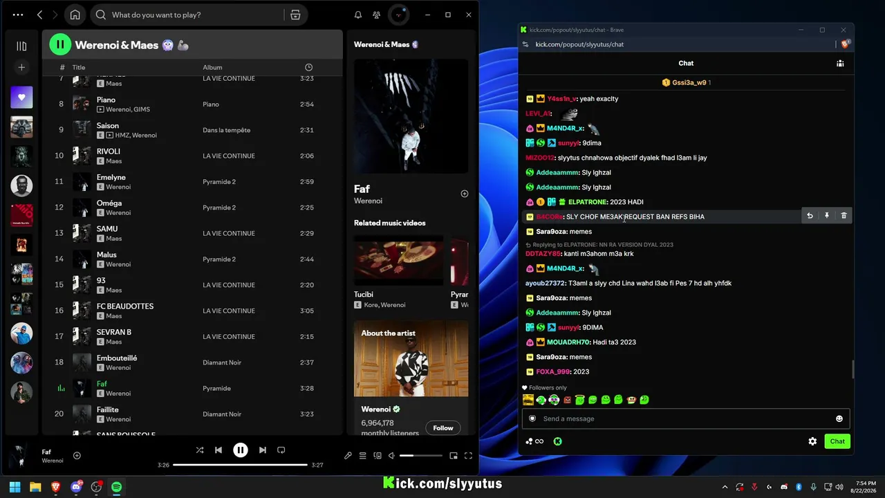The height and width of the screenshot is (498, 885).
Task: Toggle repeat mode
Action: 281,450
